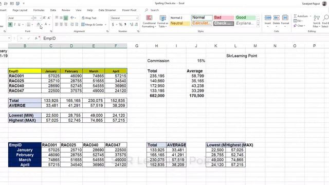
Task: Click Decrease Font Size icon
Action: coord(49,18)
